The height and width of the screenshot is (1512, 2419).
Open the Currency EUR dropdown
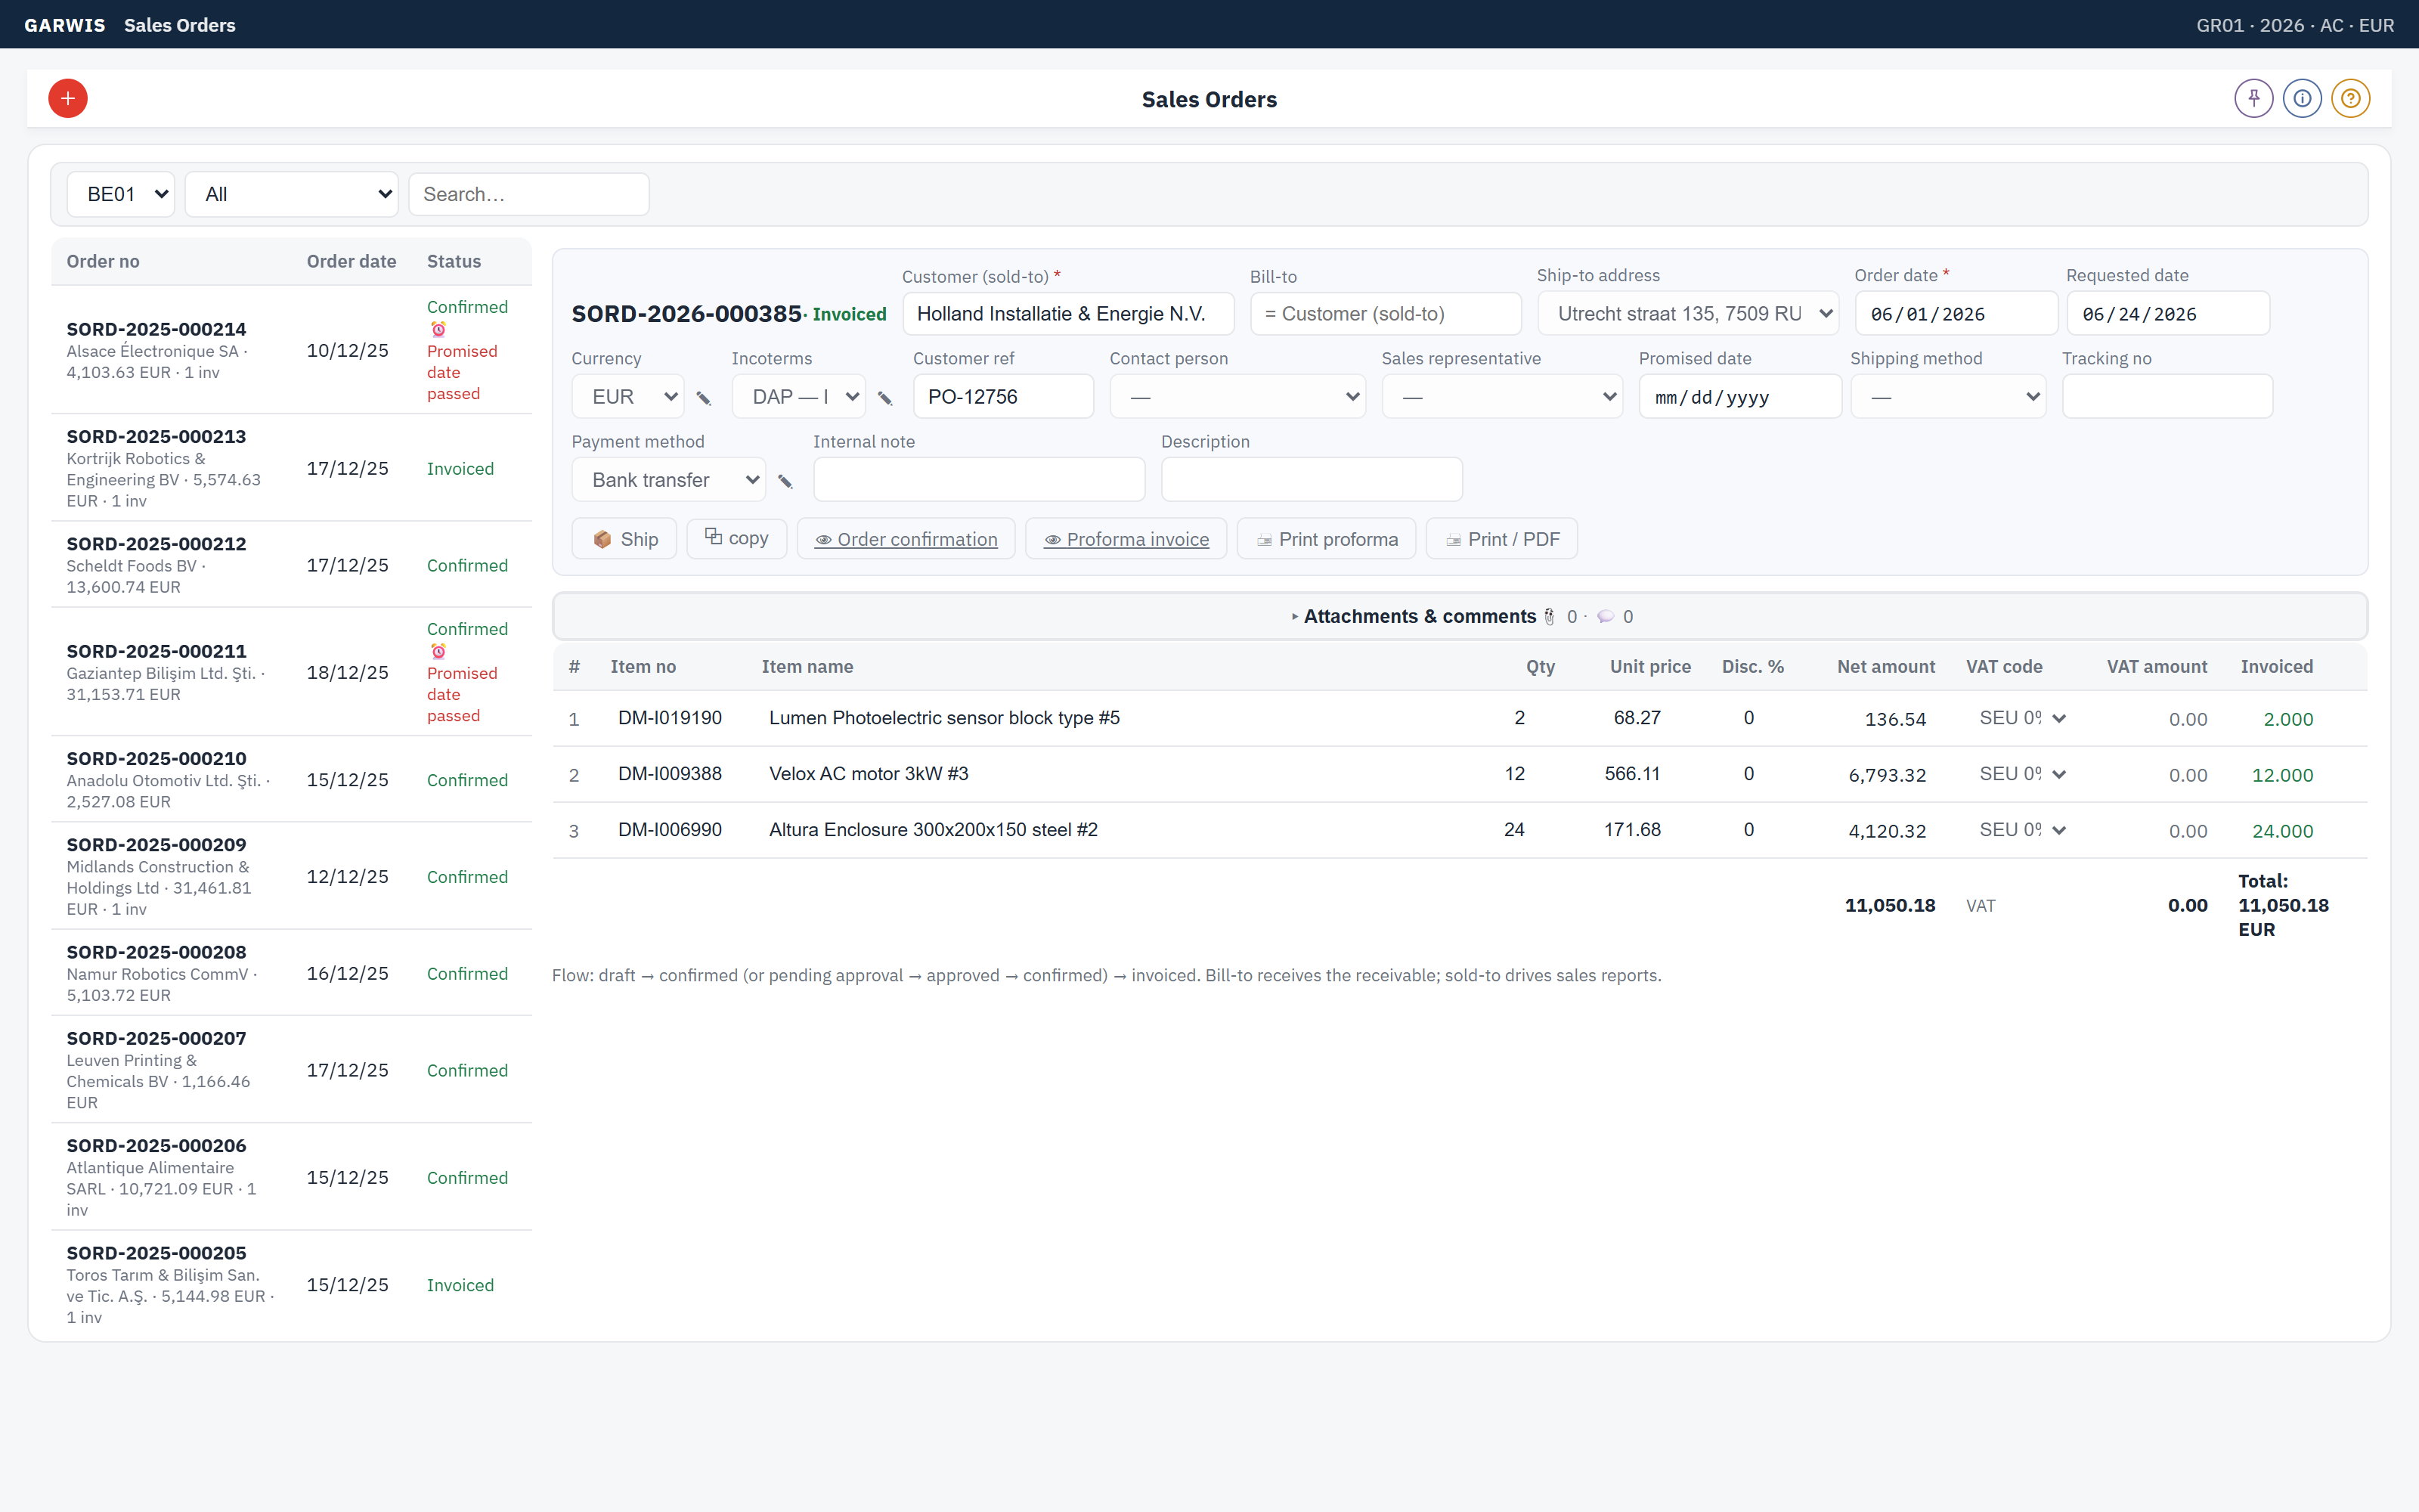coord(627,397)
